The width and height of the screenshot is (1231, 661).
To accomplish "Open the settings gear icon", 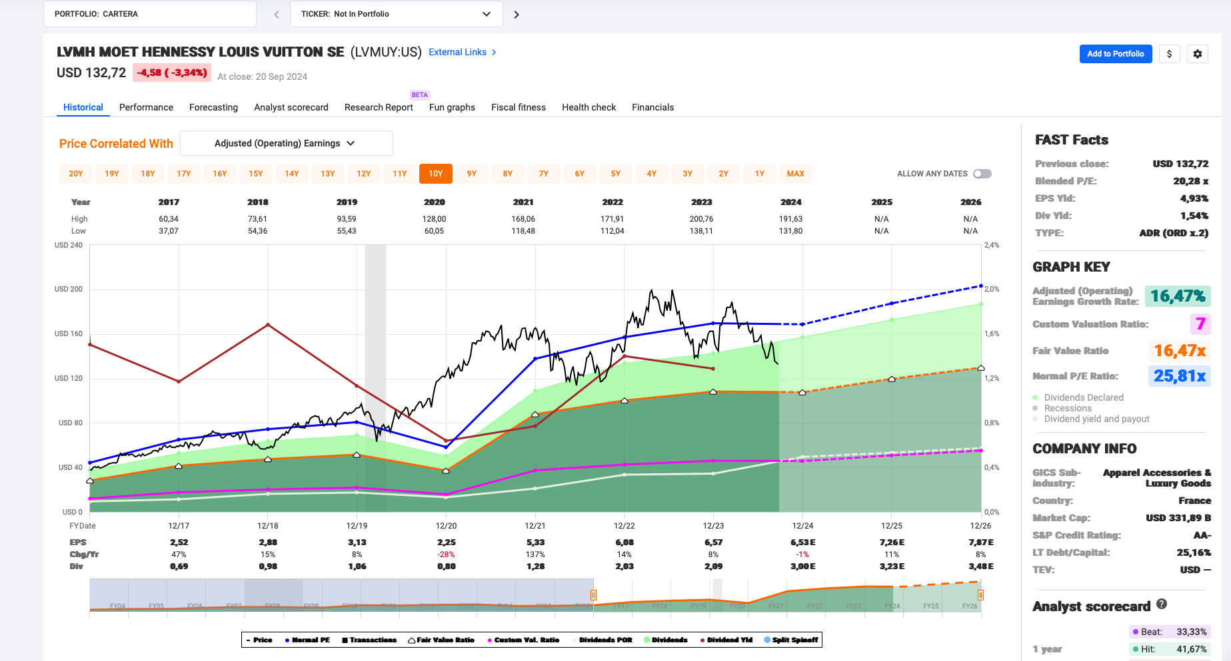I will click(1198, 54).
